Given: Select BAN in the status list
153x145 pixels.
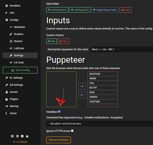Looking at the screenshot, I should click(103, 93).
